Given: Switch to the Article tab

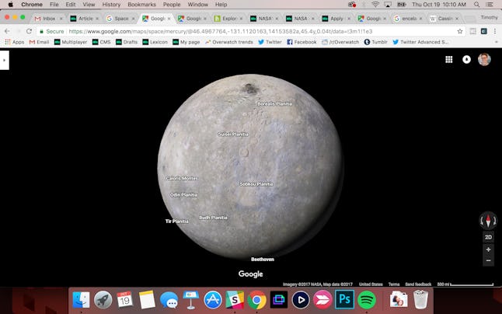Looking at the screenshot, I should 85,19.
